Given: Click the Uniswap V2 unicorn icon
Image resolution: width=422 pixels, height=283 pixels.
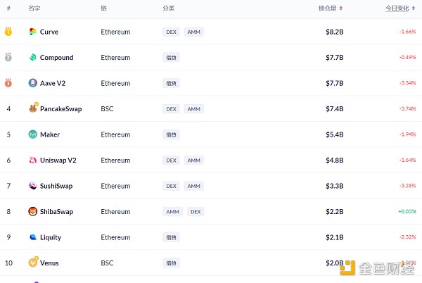Looking at the screenshot, I should click(x=33, y=160).
